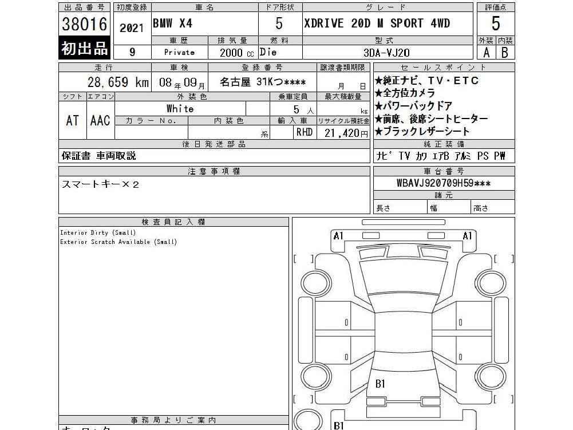
Task: Click the front left wheel in diagram
Action: 315,283
